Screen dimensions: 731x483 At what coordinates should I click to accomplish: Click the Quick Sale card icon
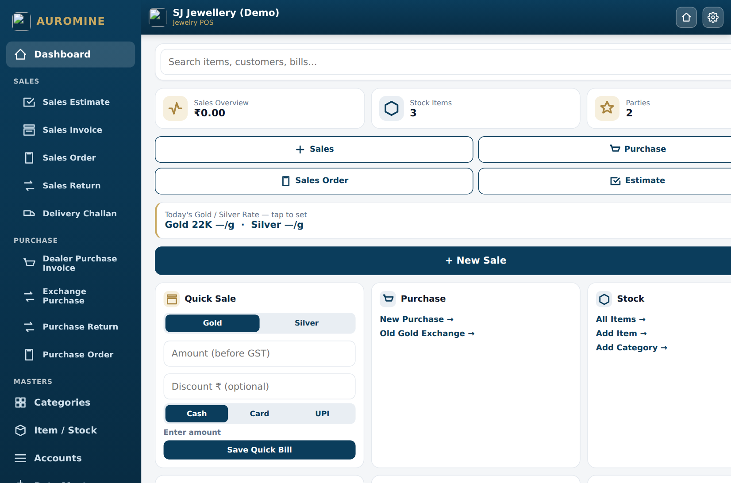point(172,299)
